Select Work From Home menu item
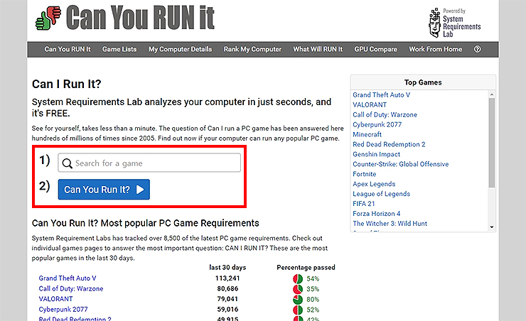526x321 pixels. [436, 49]
